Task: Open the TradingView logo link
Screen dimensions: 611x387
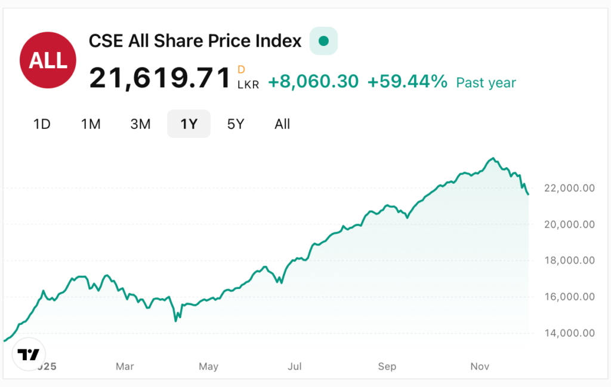Action: pos(28,355)
